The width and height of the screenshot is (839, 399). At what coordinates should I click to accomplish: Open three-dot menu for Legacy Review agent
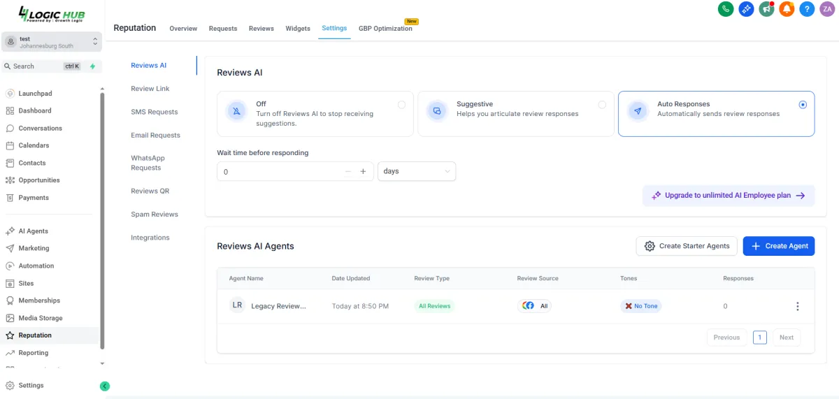click(797, 306)
